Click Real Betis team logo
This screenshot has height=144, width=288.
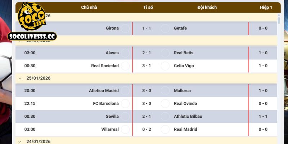coord(165,53)
